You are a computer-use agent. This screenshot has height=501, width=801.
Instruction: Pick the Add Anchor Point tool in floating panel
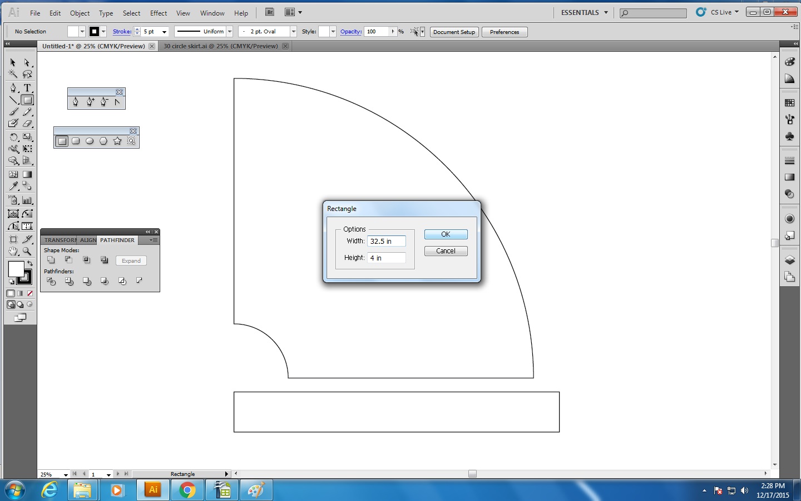(x=90, y=102)
